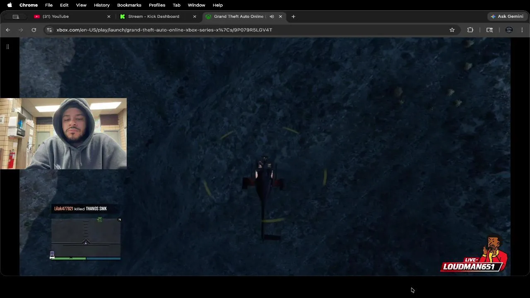
Task: Open the media controls icon in toolbar
Action: pyautogui.click(x=489, y=30)
